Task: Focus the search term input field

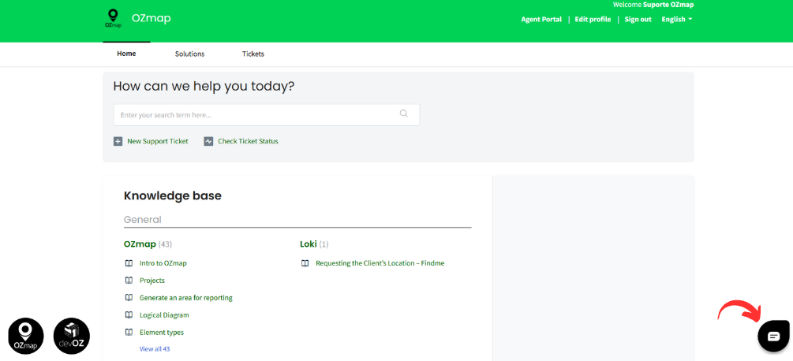Action: [x=267, y=115]
